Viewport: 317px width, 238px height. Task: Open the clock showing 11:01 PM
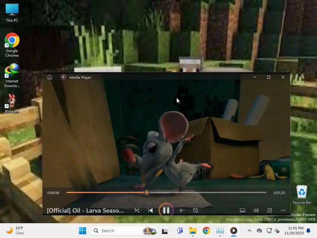tap(294, 231)
